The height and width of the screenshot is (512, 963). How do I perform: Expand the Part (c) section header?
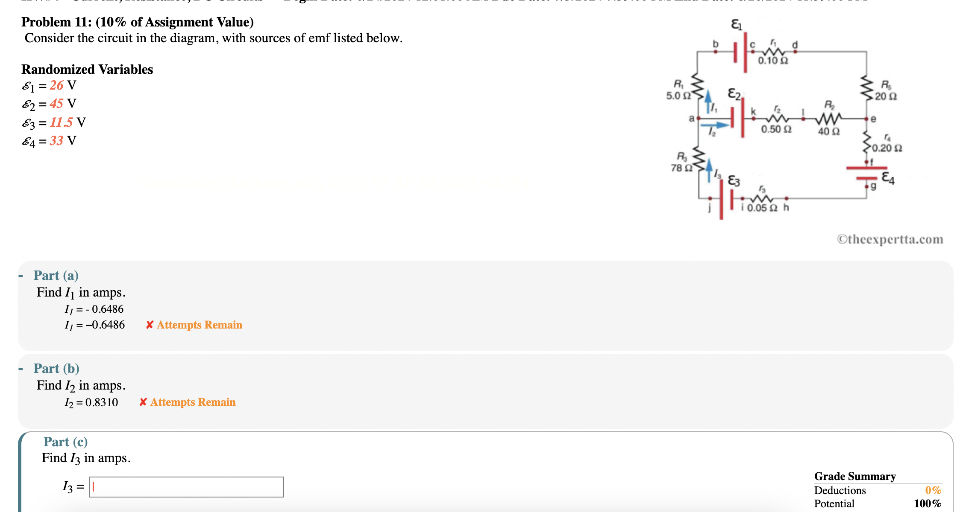pyautogui.click(x=66, y=442)
